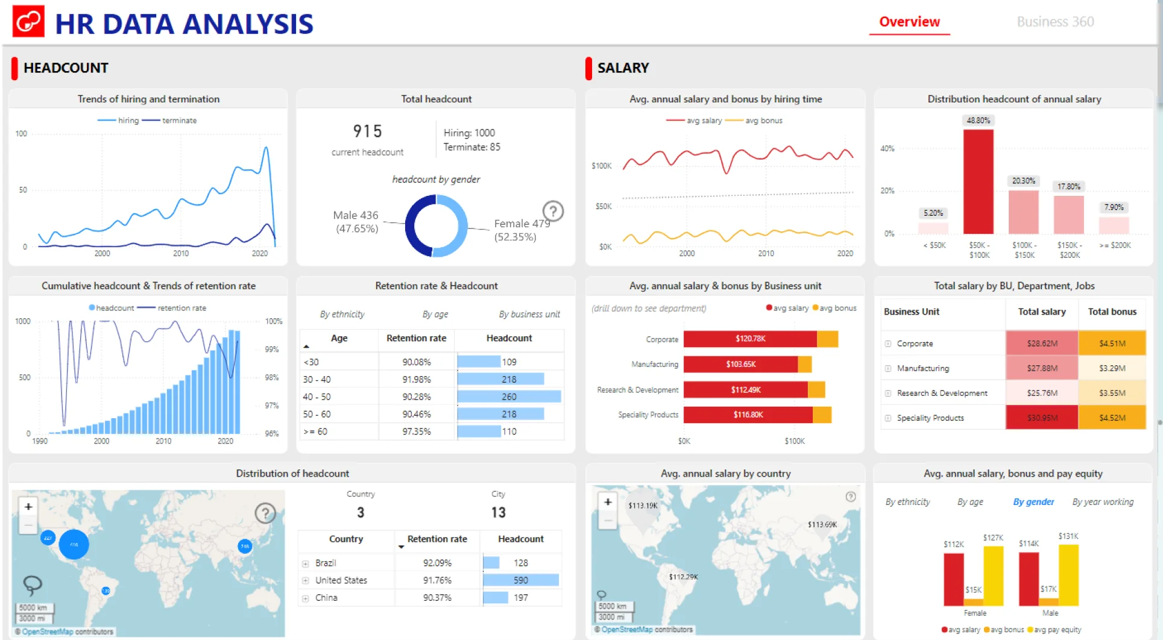The image size is (1163, 640).
Task: Zoom out on Distribution of headcount map
Action: pyautogui.click(x=28, y=525)
